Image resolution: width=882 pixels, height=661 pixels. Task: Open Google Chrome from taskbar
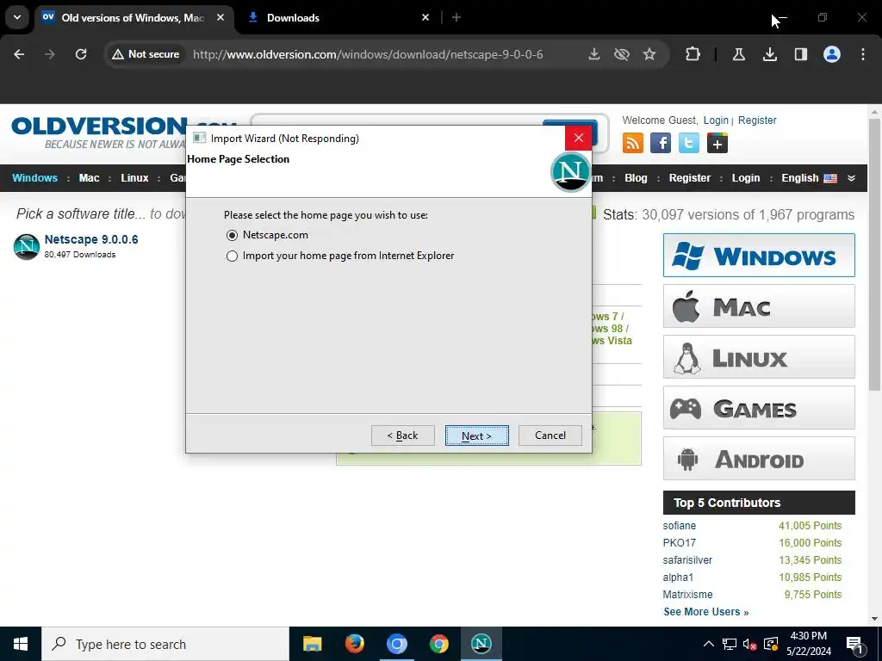point(438,644)
